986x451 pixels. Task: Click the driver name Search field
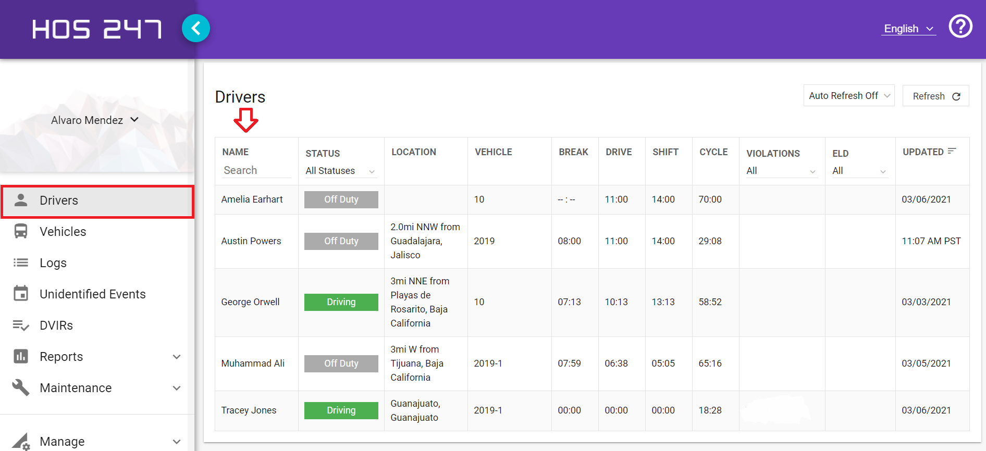pos(255,170)
